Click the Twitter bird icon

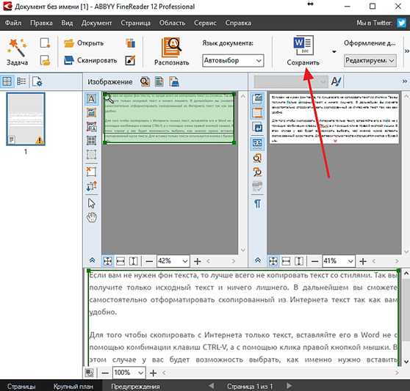(x=401, y=23)
